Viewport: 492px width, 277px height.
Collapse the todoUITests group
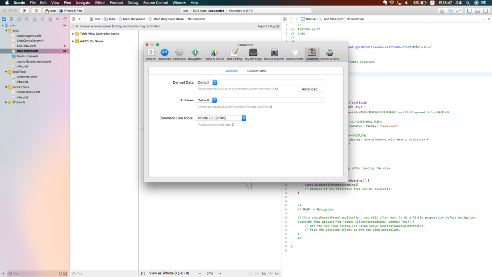(x=6, y=87)
